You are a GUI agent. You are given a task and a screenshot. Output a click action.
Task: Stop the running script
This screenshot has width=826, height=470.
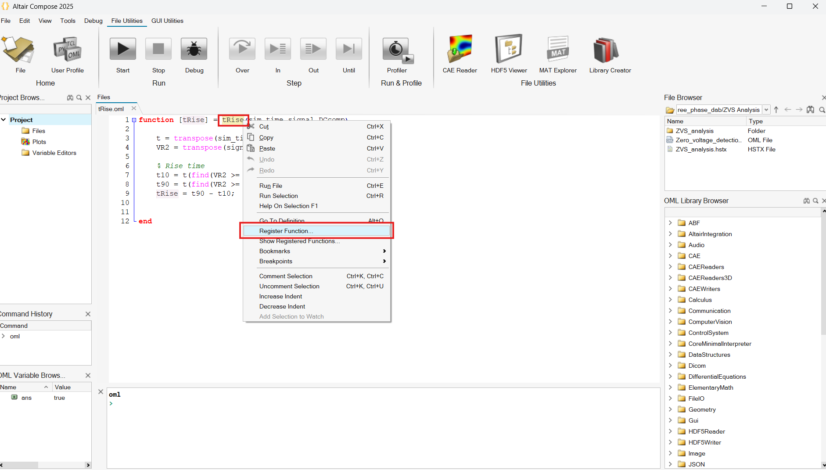point(158,49)
